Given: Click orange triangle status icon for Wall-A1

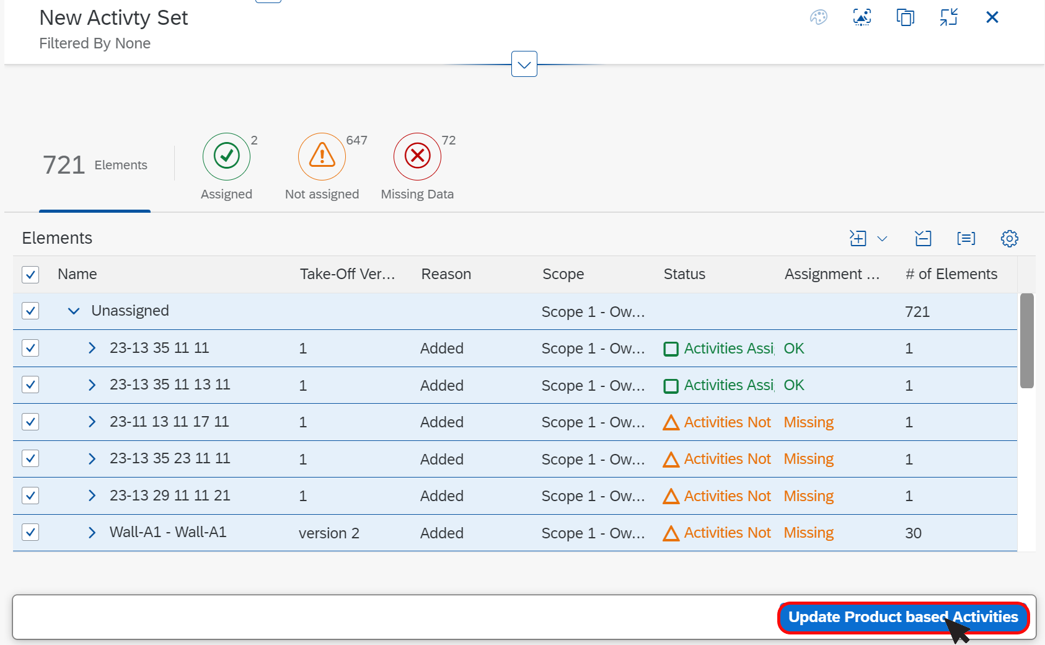Looking at the screenshot, I should [x=671, y=533].
